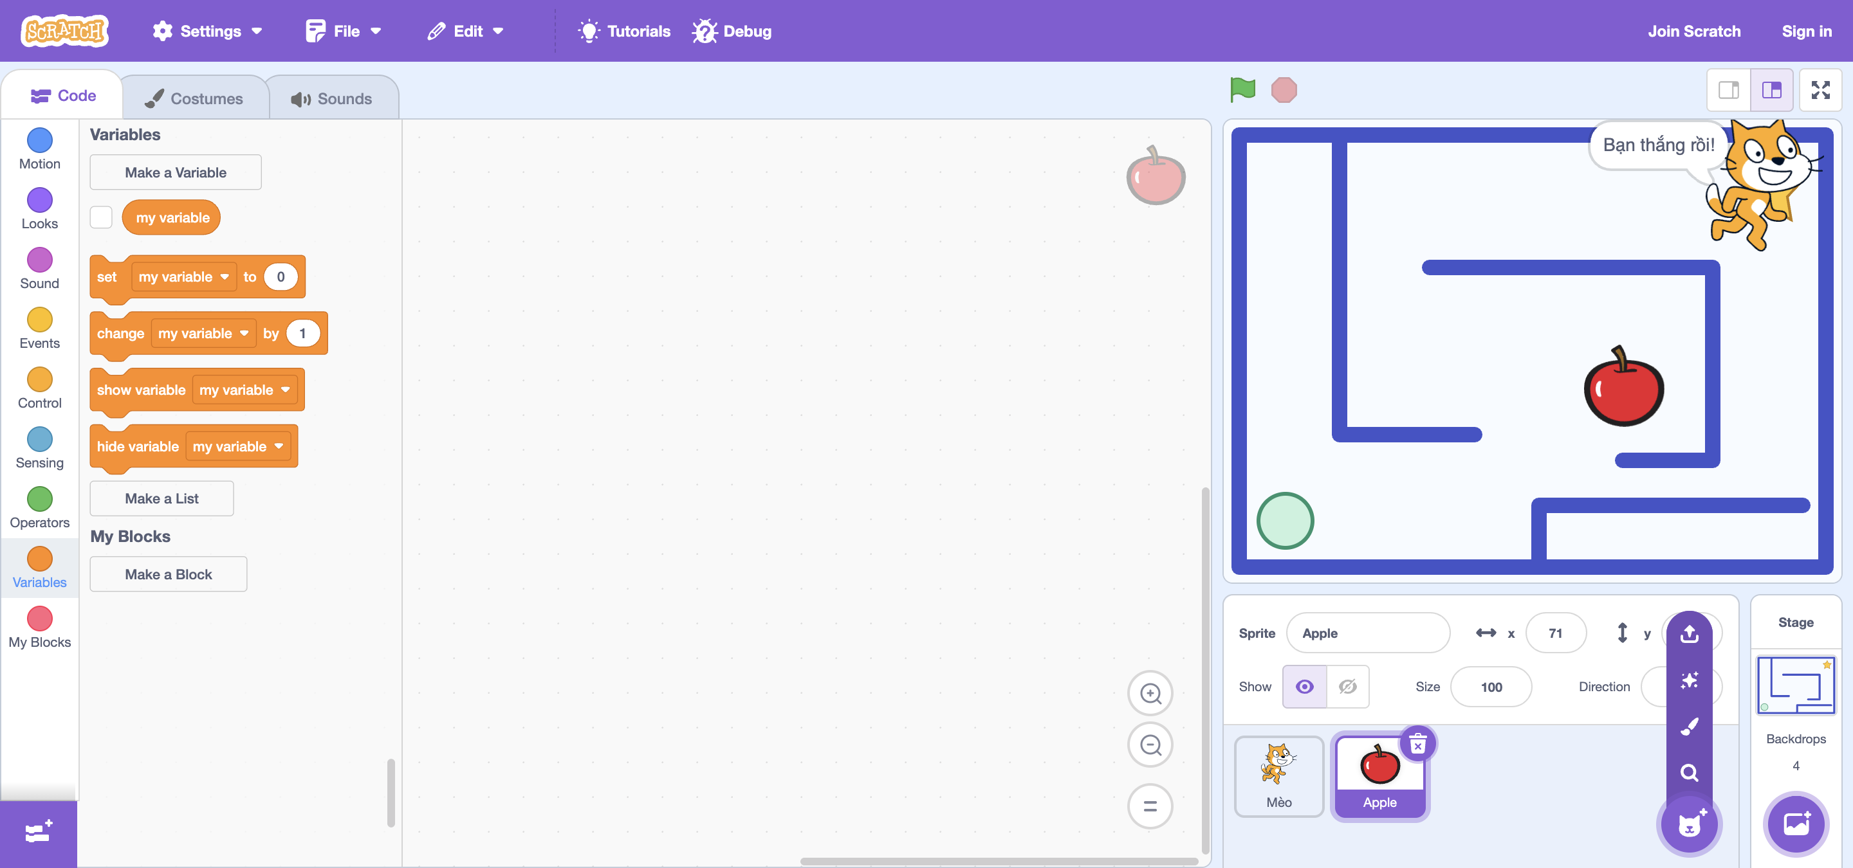This screenshot has height=868, width=1853.
Task: Click the Size field showing 100
Action: pyautogui.click(x=1491, y=686)
